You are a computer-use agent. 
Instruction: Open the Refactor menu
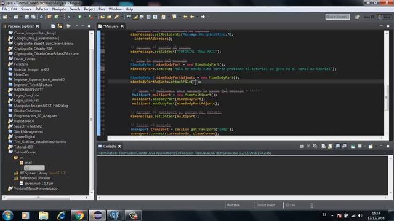tap(42, 9)
